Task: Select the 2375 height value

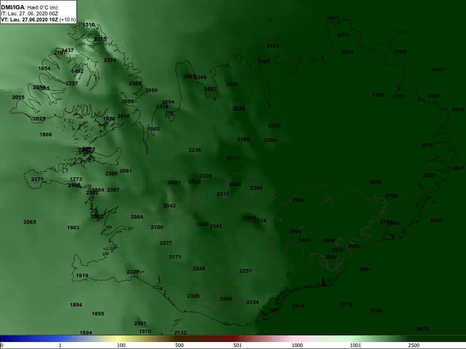Action: click(100, 39)
